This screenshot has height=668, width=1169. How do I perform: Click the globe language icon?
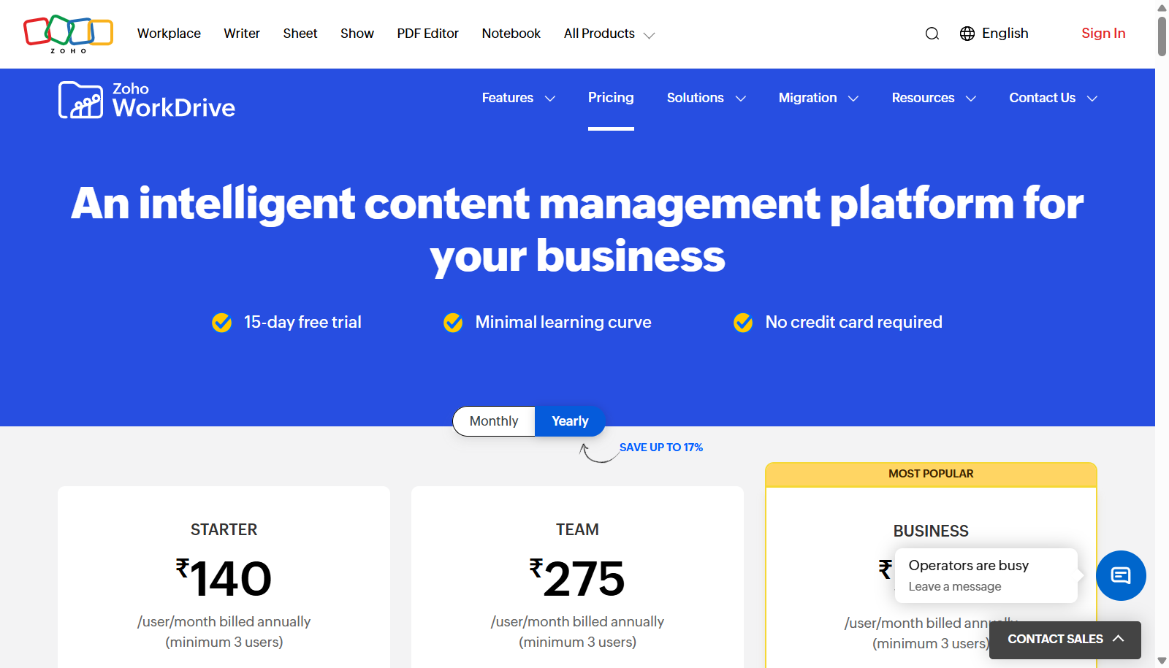click(967, 34)
